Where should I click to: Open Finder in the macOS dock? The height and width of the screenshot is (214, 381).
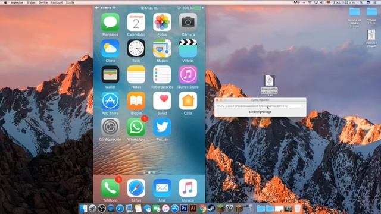(x=83, y=209)
